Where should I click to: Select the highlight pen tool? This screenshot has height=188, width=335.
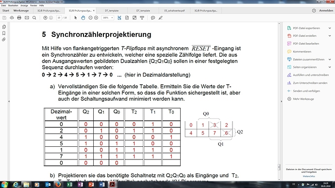[161, 18]
